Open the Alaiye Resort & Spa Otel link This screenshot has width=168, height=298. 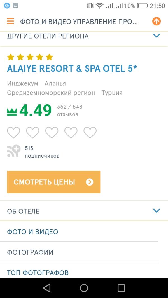click(x=72, y=69)
